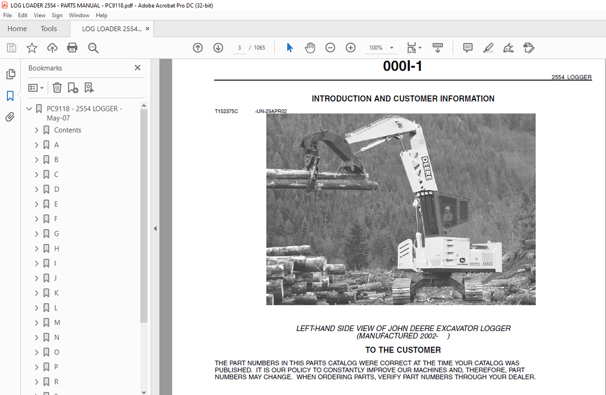Select the Highlight text tool

pos(488,47)
